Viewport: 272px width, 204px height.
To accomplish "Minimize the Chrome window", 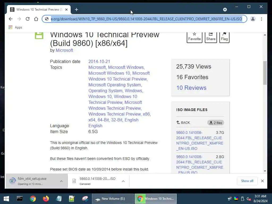I will coord(236,7).
